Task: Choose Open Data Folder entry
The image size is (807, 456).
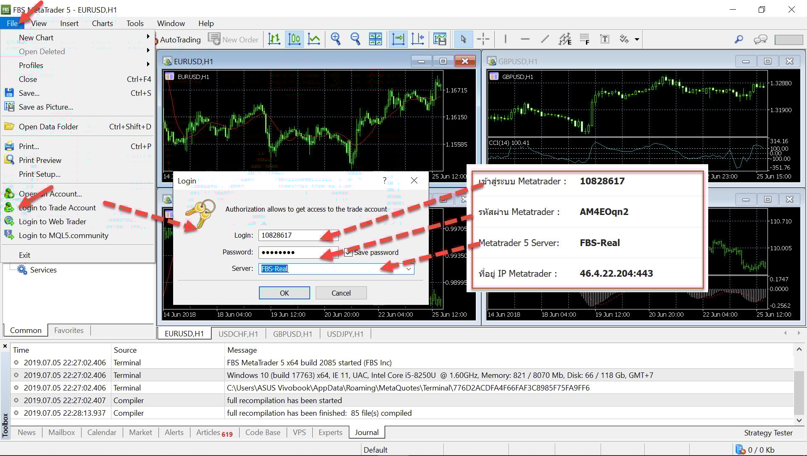Action: (x=78, y=126)
